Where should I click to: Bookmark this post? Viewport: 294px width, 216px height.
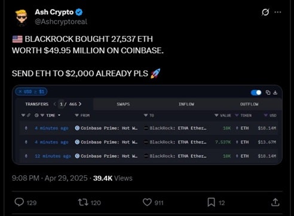(x=211, y=202)
